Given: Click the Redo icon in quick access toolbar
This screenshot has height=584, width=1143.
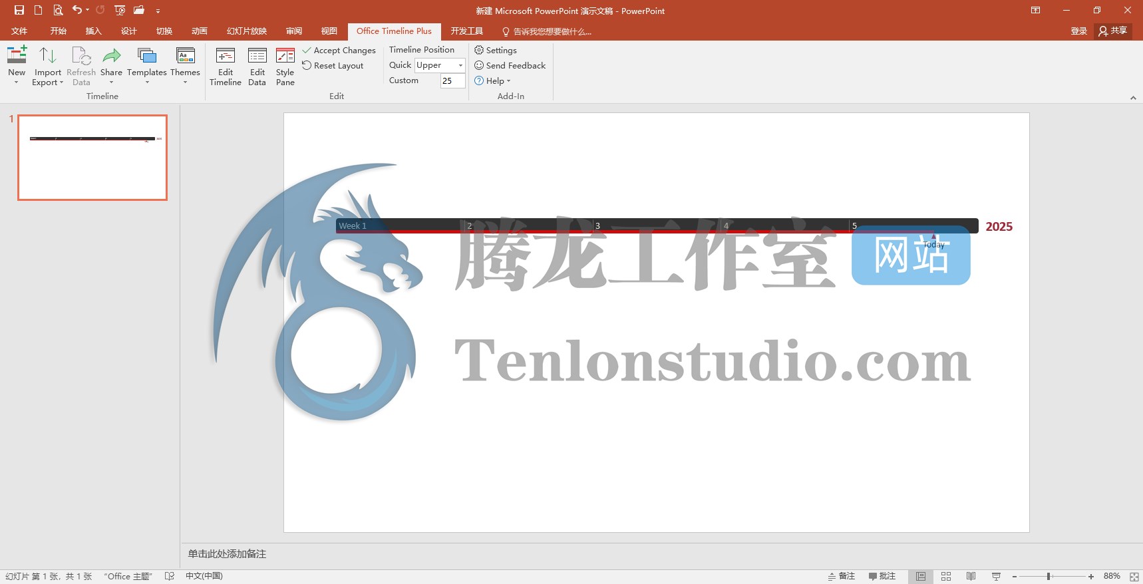Looking at the screenshot, I should coord(100,10).
